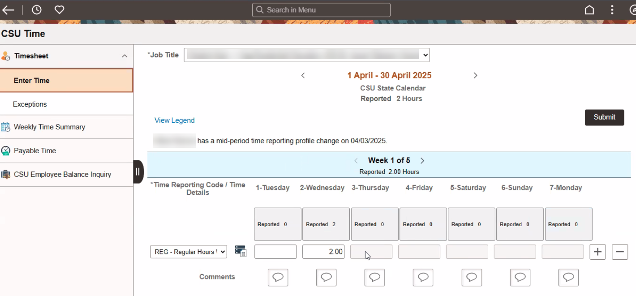Image resolution: width=636 pixels, height=296 pixels.
Task: Go home using the house icon
Action: point(589,9)
